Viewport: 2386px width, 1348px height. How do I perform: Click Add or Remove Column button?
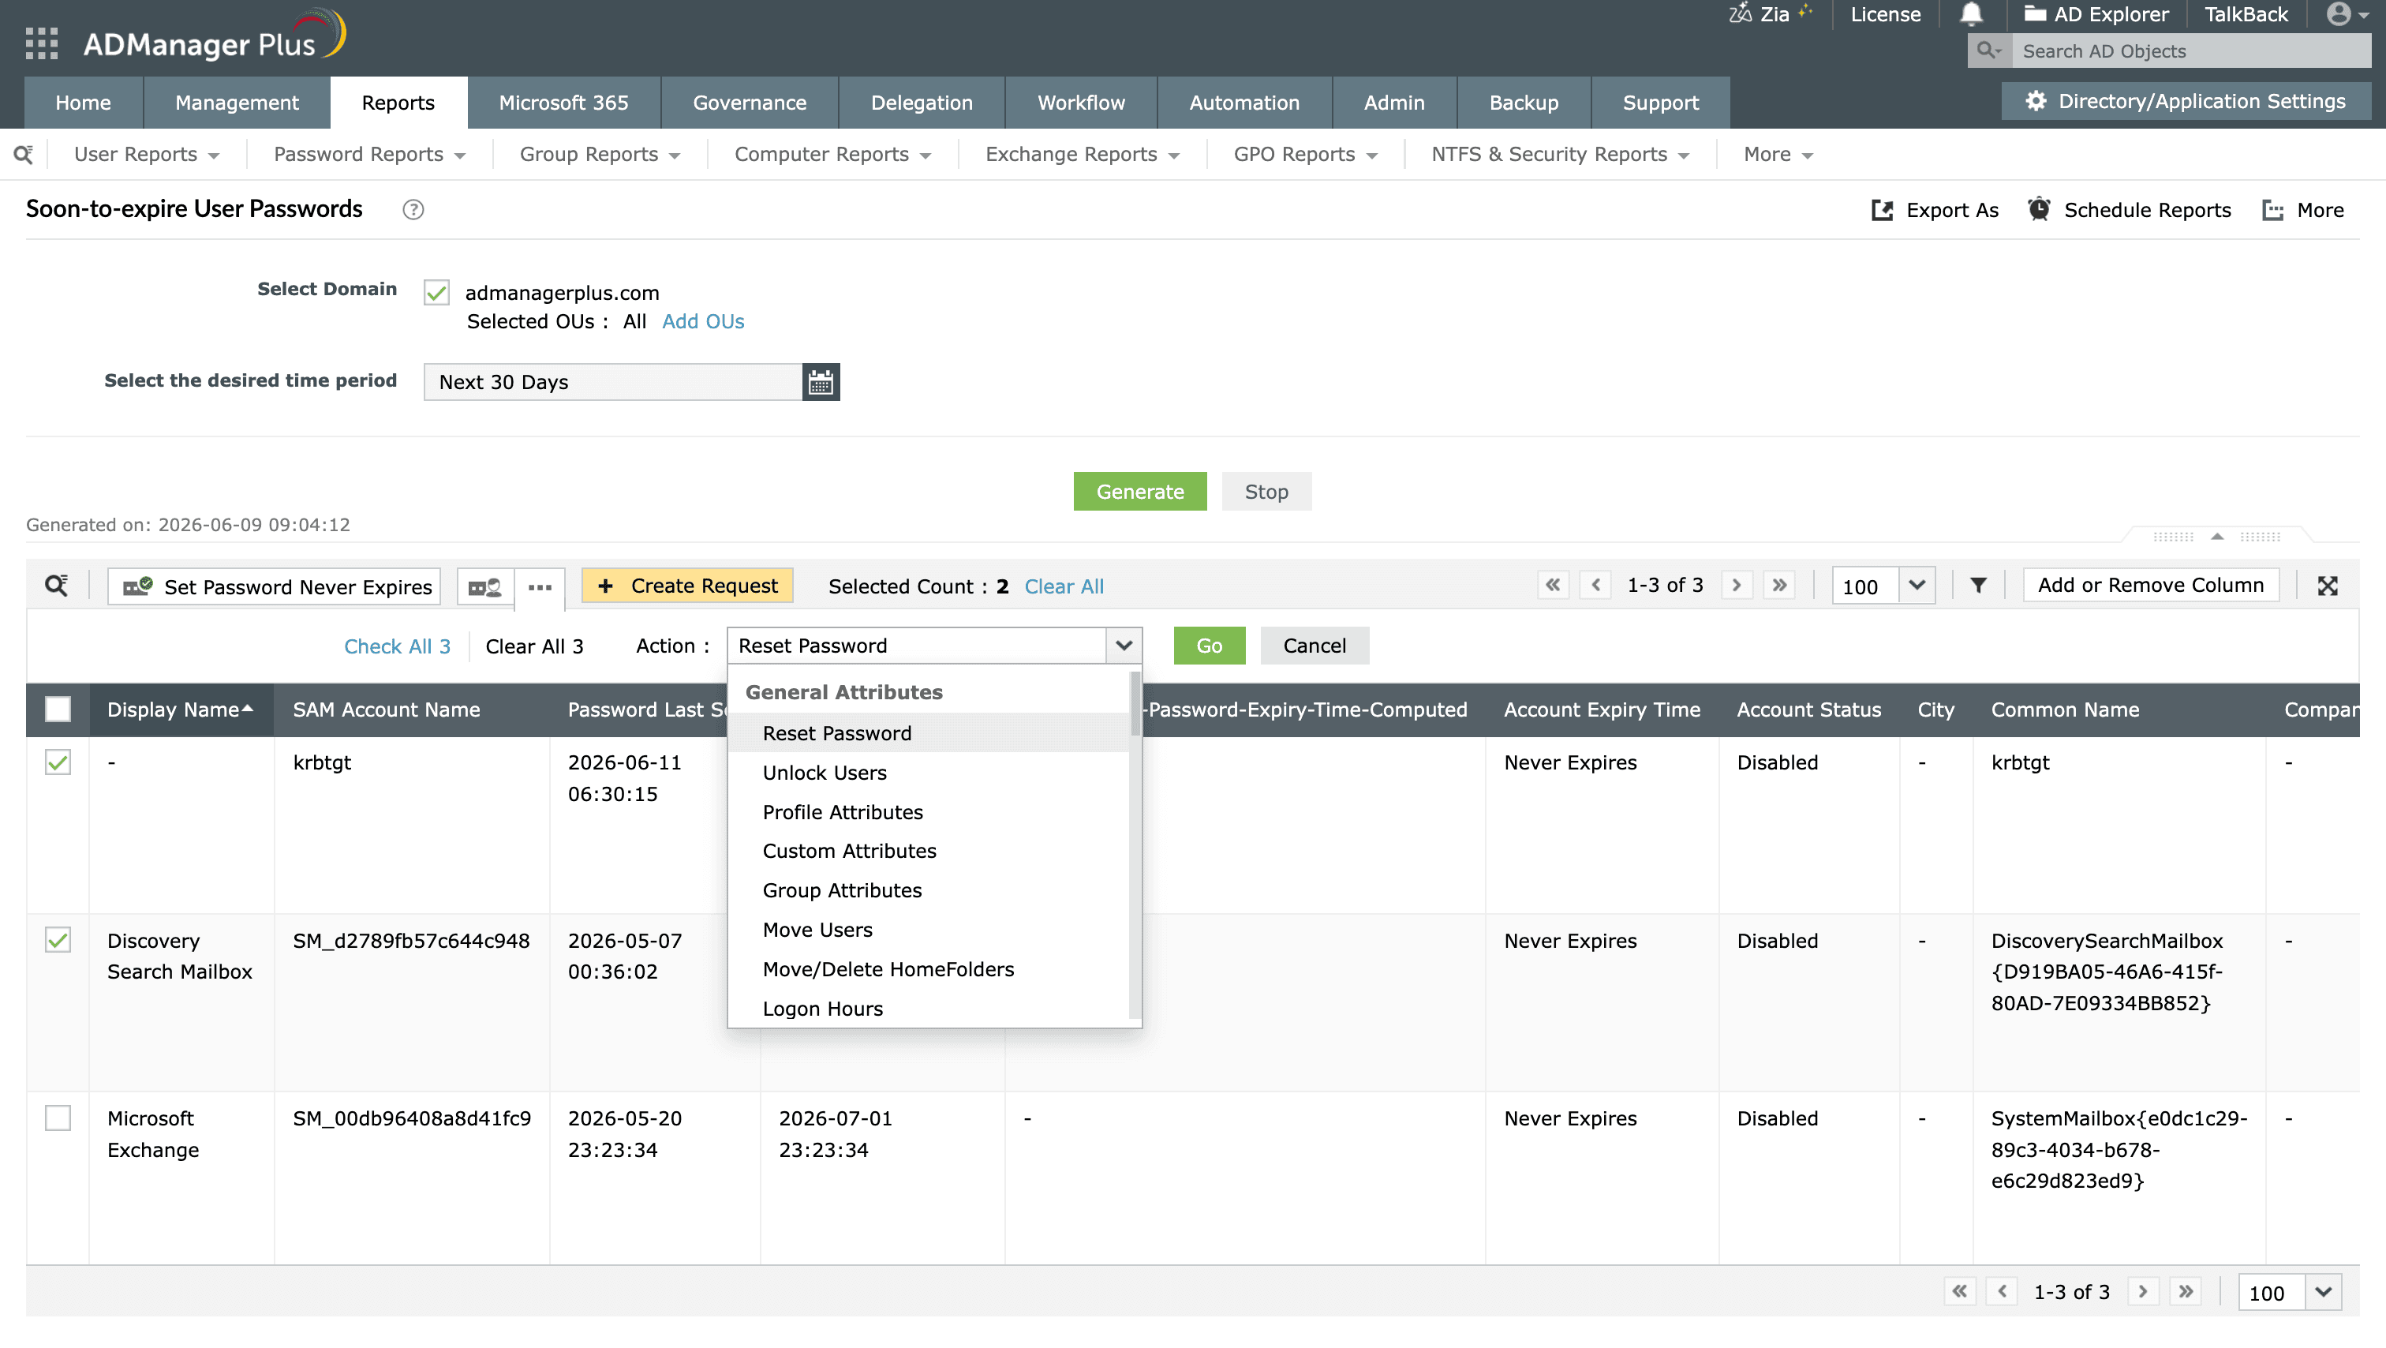2151,585
